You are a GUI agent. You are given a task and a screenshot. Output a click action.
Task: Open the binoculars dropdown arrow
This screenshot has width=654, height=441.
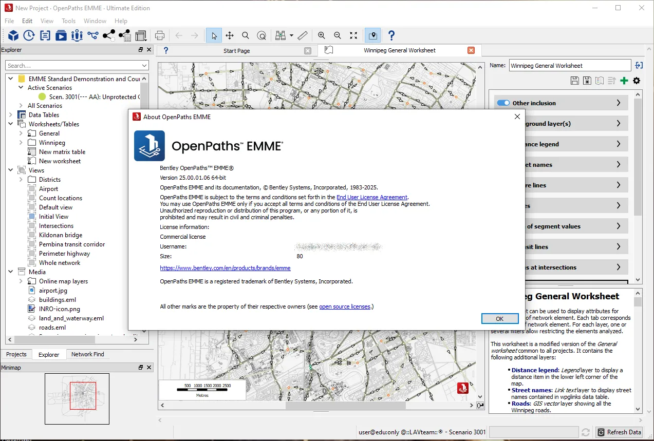tap(291, 35)
